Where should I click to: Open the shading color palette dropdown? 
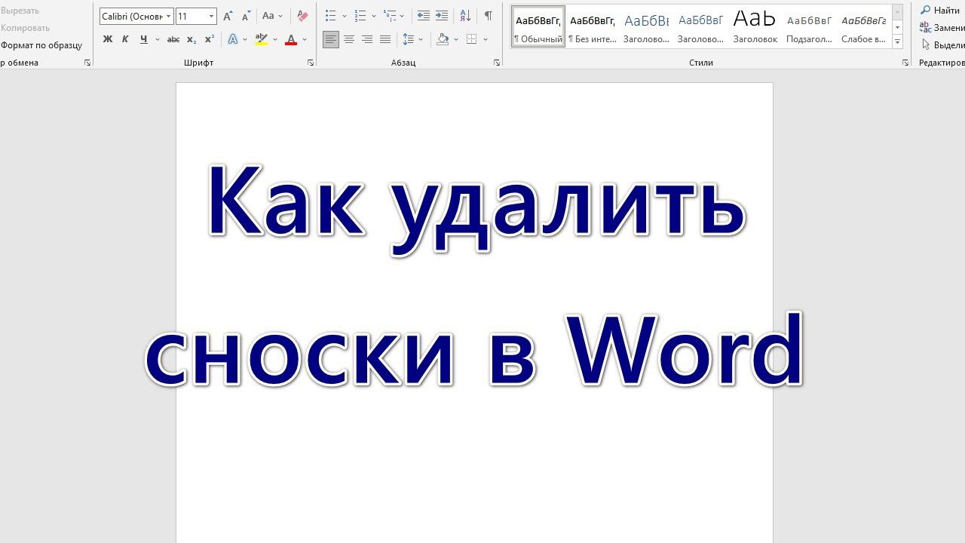456,39
